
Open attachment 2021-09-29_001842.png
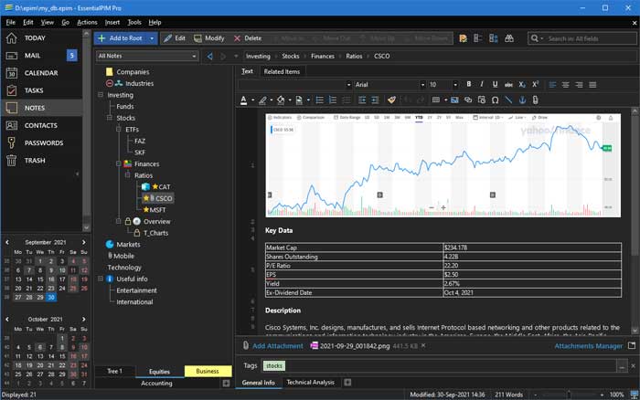point(355,346)
